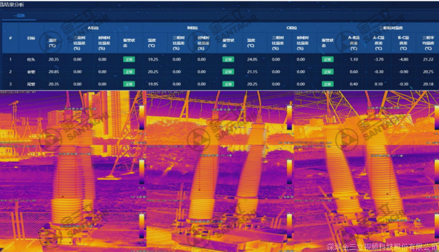Viewport: 439px width, 252px height.
Task: Click the A相位 column group header
Action: click(x=93, y=28)
